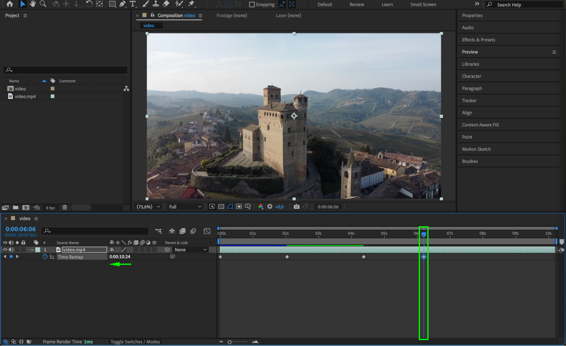This screenshot has height=346, width=566.
Task: Click the timeline zoom slider
Action: [230, 342]
